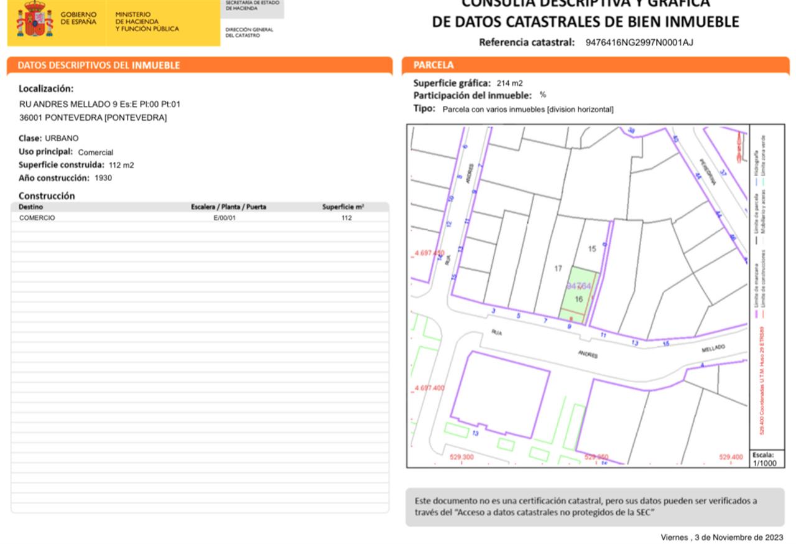The width and height of the screenshot is (796, 544).
Task: Click 'MINISTERIO DE HACIENDA Y FUNCIÓN PÚBLICA'
Action: coord(147,21)
